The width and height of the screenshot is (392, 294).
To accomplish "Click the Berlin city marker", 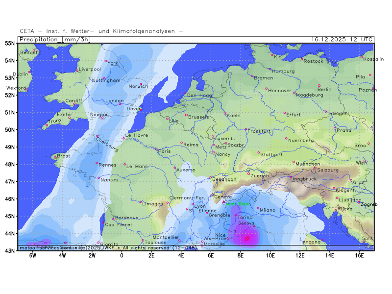I will click(x=319, y=85).
